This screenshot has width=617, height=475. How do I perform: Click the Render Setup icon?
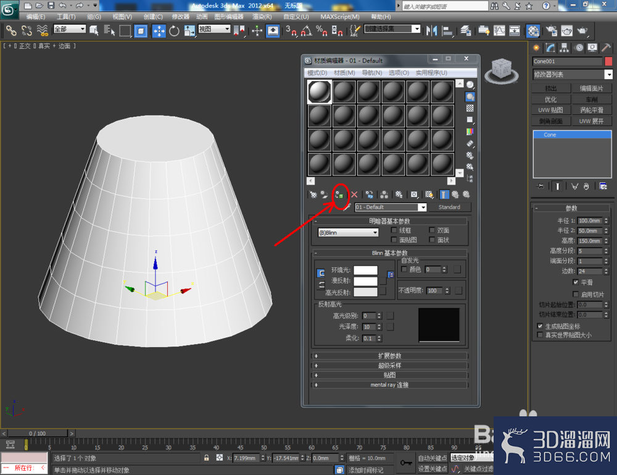[551, 31]
